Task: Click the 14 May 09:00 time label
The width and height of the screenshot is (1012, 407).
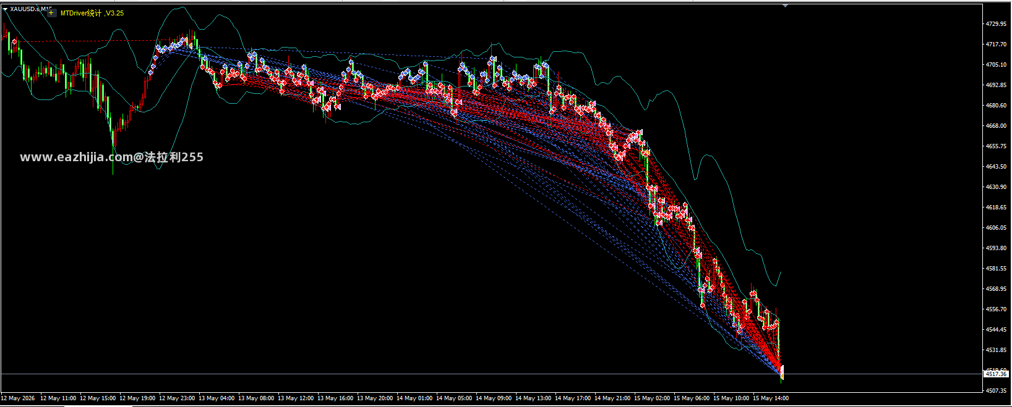Action: [494, 398]
